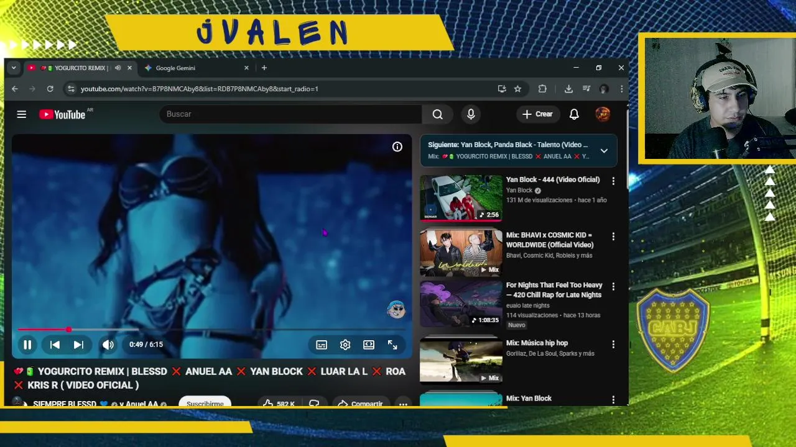
Task: Open more actions ellipsis below the video
Action: (403, 404)
